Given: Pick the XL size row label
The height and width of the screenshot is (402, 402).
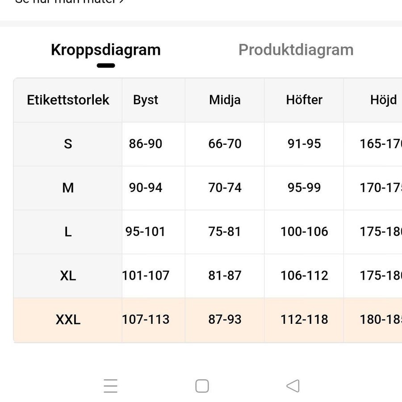Looking at the screenshot, I should pos(68,276).
